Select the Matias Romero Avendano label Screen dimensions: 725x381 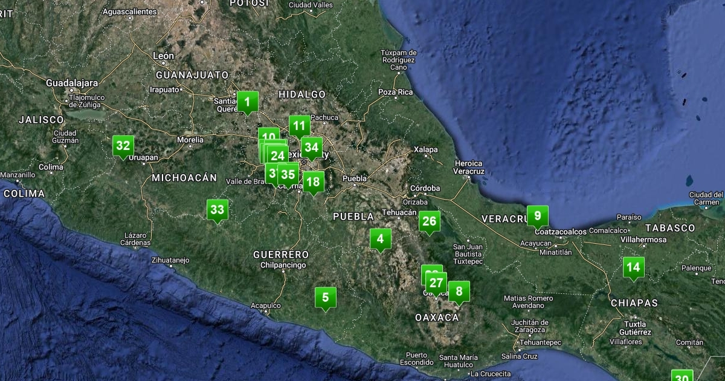point(528,302)
